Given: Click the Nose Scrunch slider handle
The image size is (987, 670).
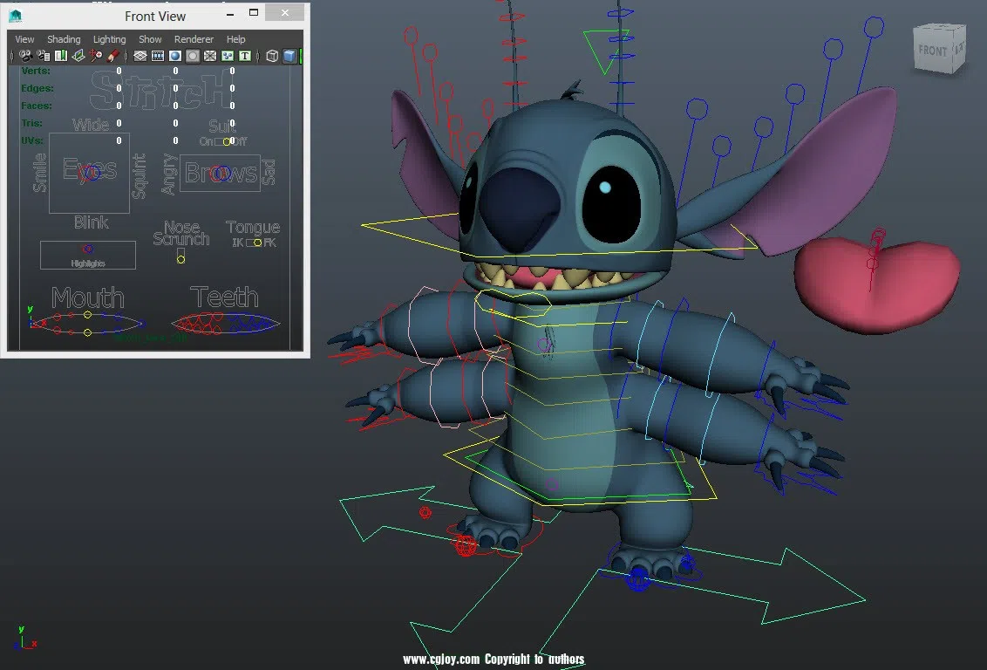Looking at the screenshot, I should [x=180, y=258].
